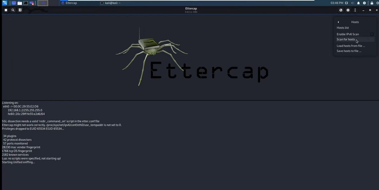The height and width of the screenshot is (190, 379).
Task: Click the muted volume tray icon
Action: coord(352,3)
